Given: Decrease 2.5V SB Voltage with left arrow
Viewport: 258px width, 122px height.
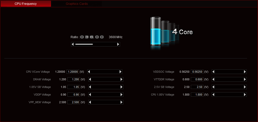Looking at the screenshot, I should click(x=213, y=87).
